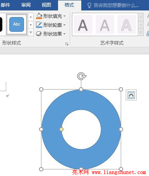Open 形状效果 dropdown arrow
Image resolution: width=149 pixels, height=176 pixels.
point(65,34)
